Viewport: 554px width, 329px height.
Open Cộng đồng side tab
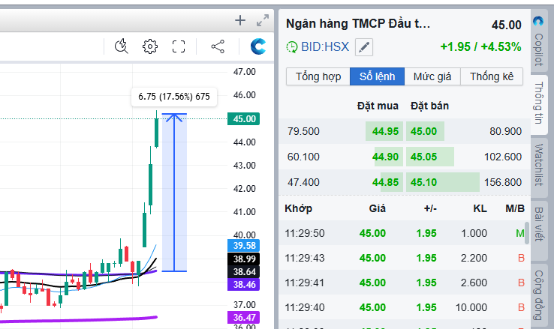[538, 295]
